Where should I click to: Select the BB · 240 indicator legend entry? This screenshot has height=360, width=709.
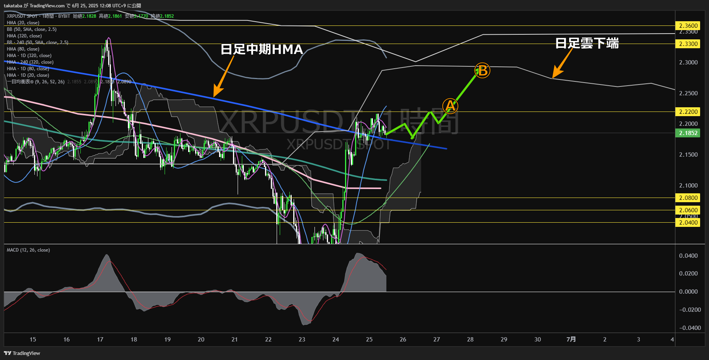(x=37, y=42)
